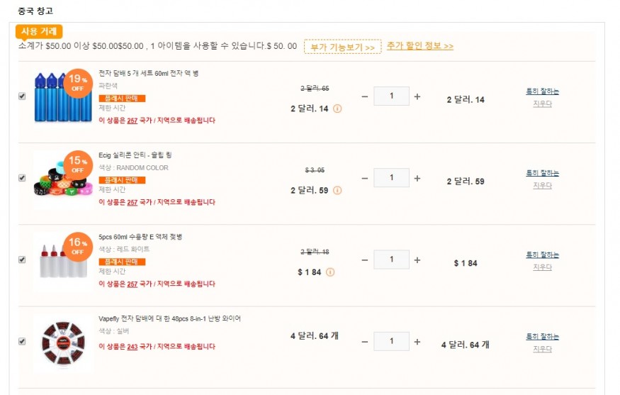Image resolution: width=620 pixels, height=395 pixels.
Task: Click info icon next to silicone ring price
Action: (x=337, y=190)
